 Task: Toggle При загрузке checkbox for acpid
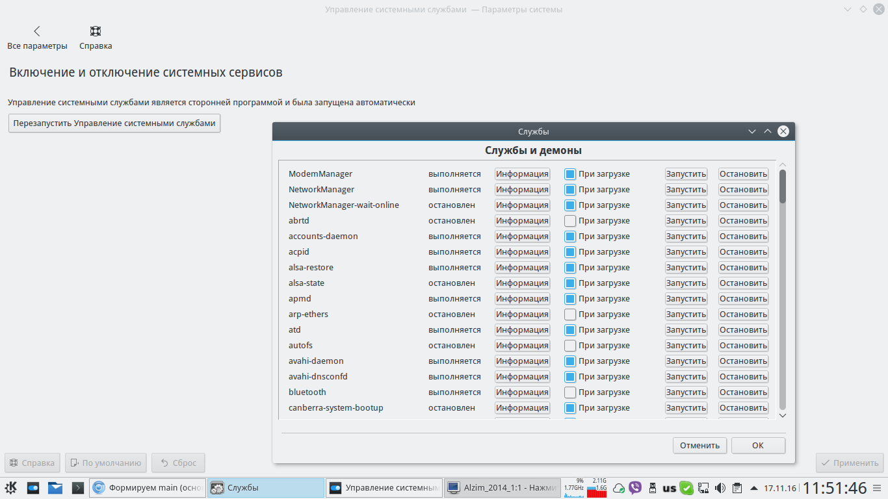tap(570, 252)
